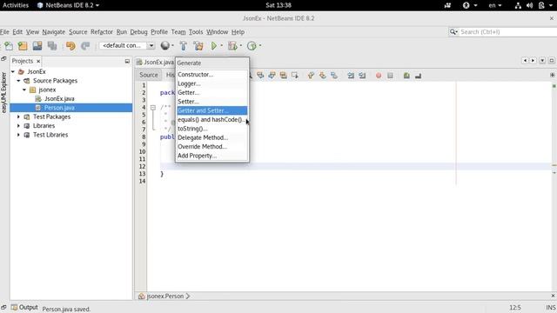The image size is (557, 313).
Task: Switch to the JsonEx.java editor tab
Action: click(x=156, y=63)
